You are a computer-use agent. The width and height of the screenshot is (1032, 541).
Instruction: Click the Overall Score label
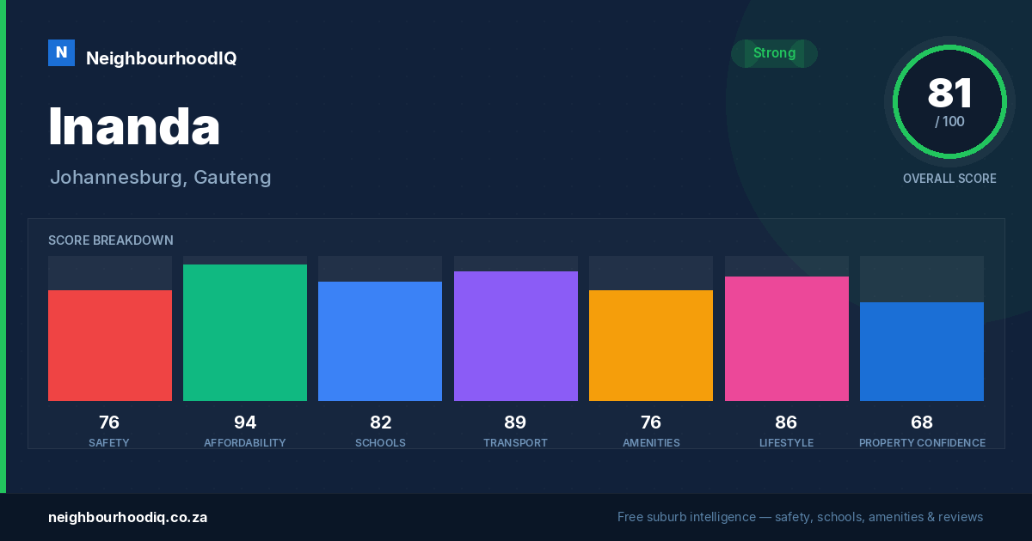tap(949, 179)
